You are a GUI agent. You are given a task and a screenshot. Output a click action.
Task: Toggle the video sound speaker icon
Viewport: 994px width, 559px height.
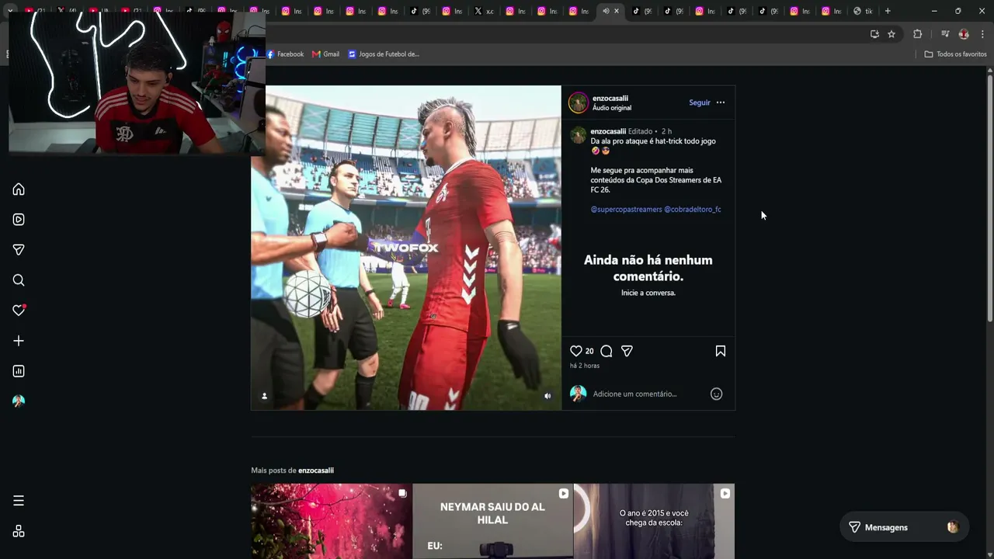coord(547,396)
